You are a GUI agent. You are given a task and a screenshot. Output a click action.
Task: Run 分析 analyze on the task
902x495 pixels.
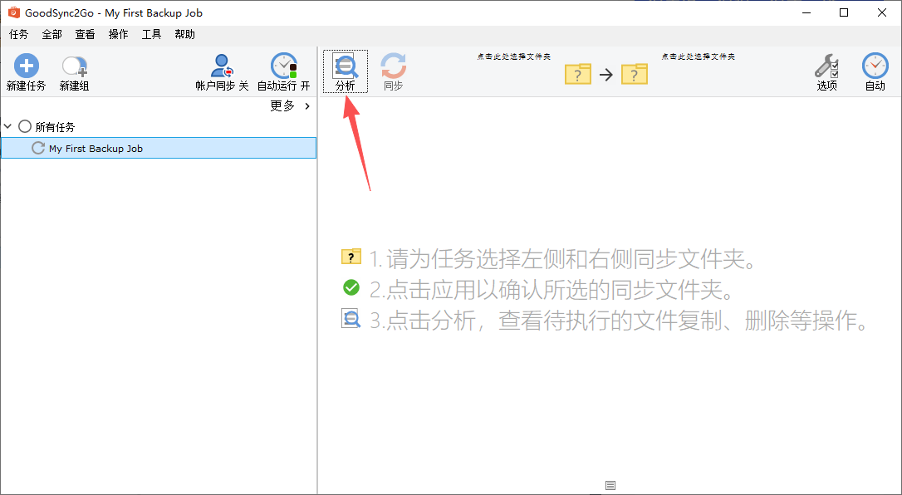(x=346, y=71)
